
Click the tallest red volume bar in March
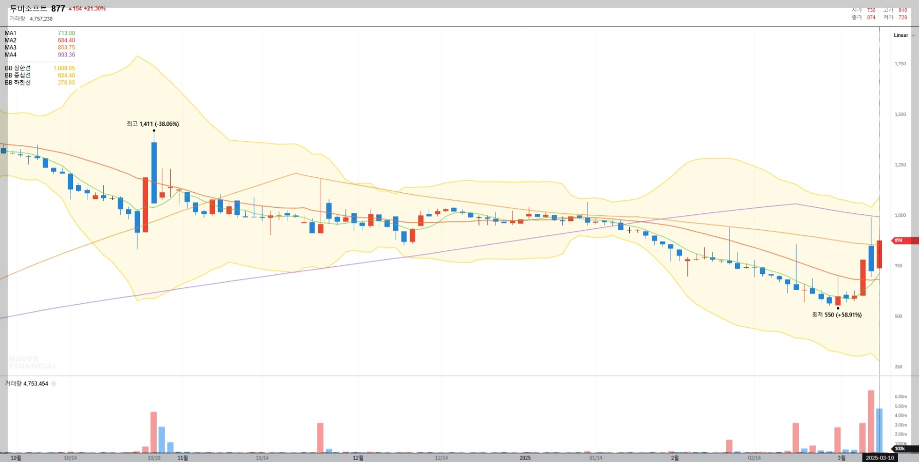coord(871,421)
